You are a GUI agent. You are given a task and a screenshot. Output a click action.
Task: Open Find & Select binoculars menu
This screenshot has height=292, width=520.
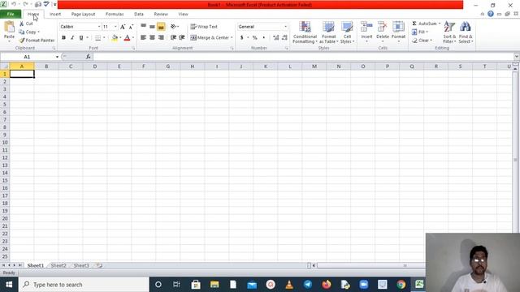pos(466,32)
